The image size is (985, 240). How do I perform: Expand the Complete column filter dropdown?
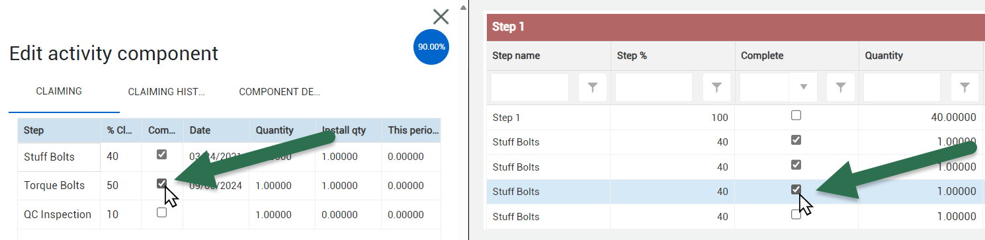(x=804, y=87)
